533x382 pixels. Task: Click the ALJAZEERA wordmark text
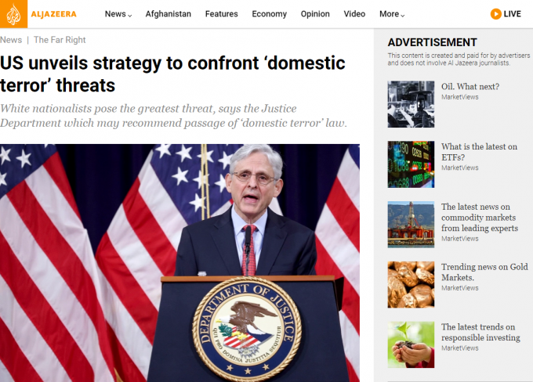pyautogui.click(x=54, y=14)
